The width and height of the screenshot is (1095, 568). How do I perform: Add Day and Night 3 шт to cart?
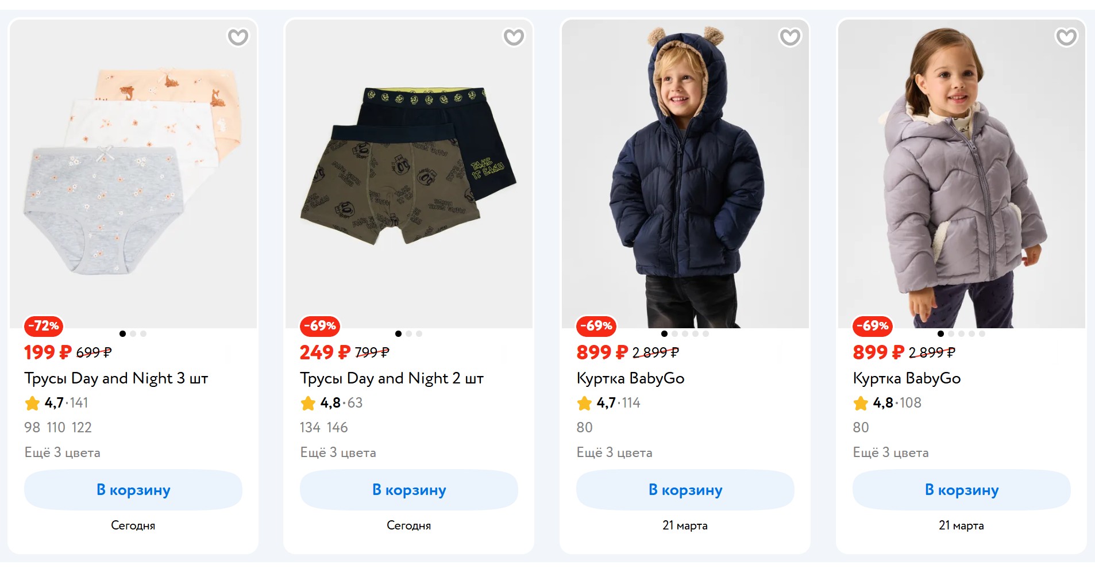133,490
